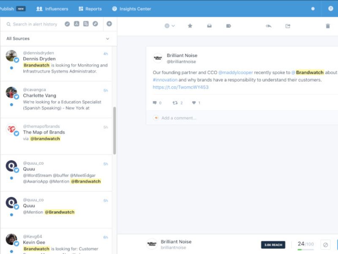Toggle unread dot on Dennis Dryden mention
This screenshot has height=254, width=338.
[x=11, y=68]
